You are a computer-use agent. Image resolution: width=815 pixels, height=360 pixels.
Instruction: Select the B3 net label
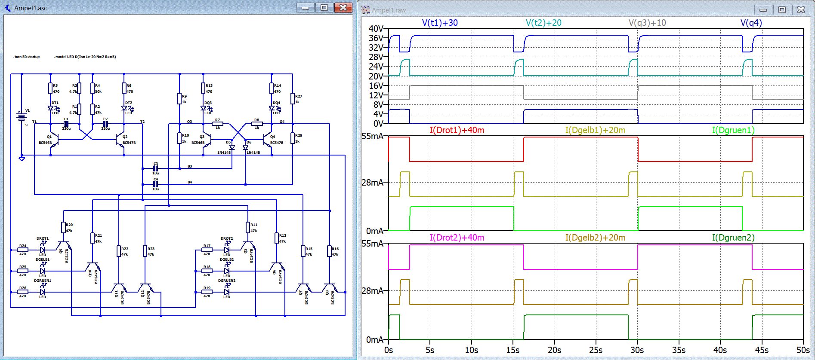click(x=190, y=166)
